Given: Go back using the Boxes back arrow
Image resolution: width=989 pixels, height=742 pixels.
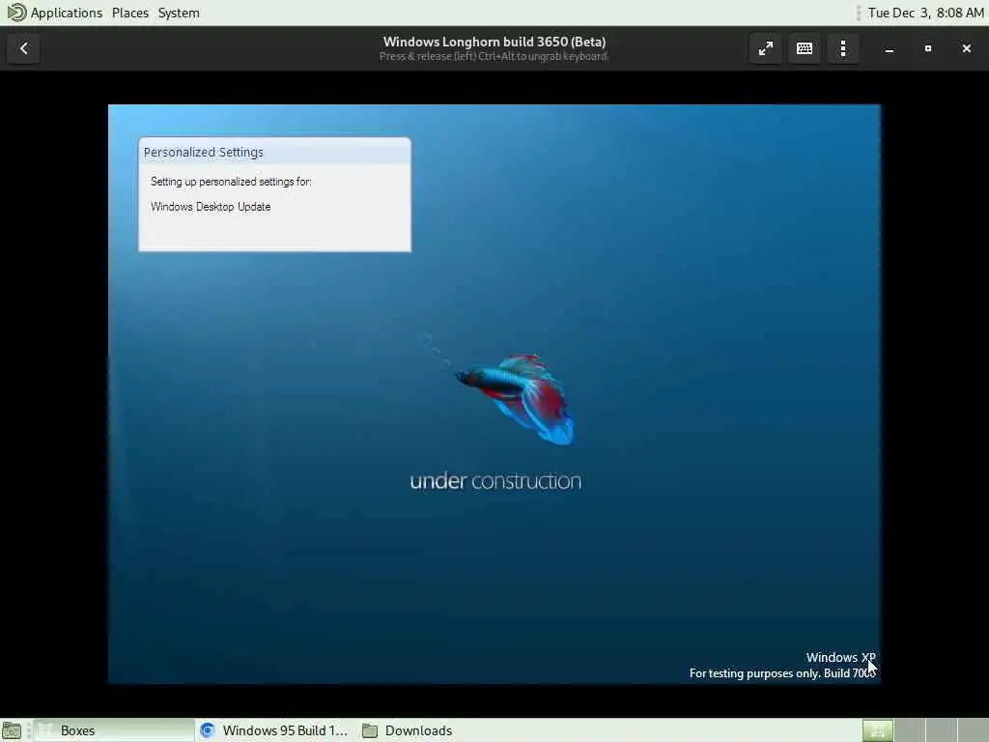Looking at the screenshot, I should (24, 48).
